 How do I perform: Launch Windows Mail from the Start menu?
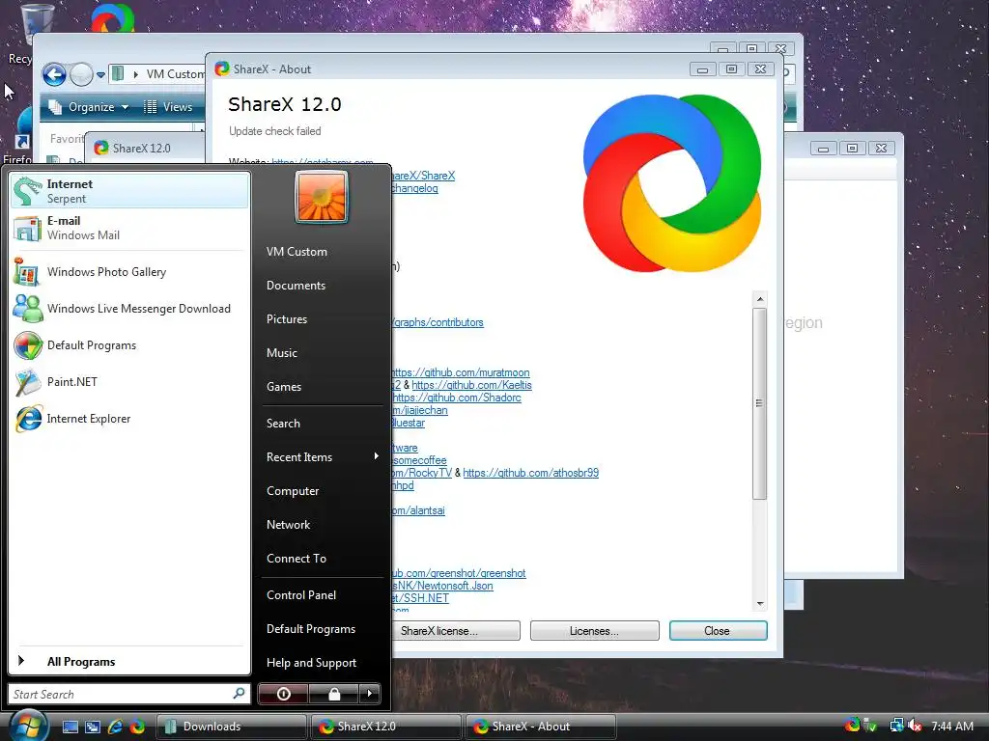tap(129, 228)
